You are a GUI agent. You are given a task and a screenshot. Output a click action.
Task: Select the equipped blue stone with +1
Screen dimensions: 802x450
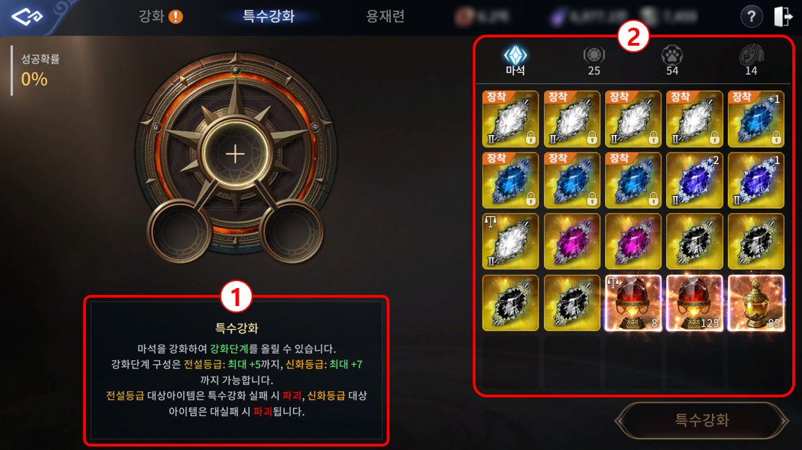coord(756,118)
